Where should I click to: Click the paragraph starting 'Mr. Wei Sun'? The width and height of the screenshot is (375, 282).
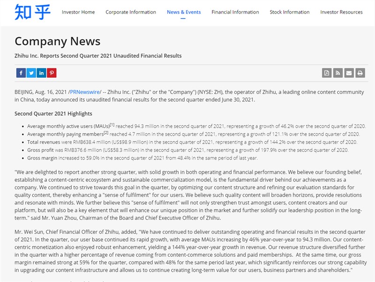(x=191, y=251)
